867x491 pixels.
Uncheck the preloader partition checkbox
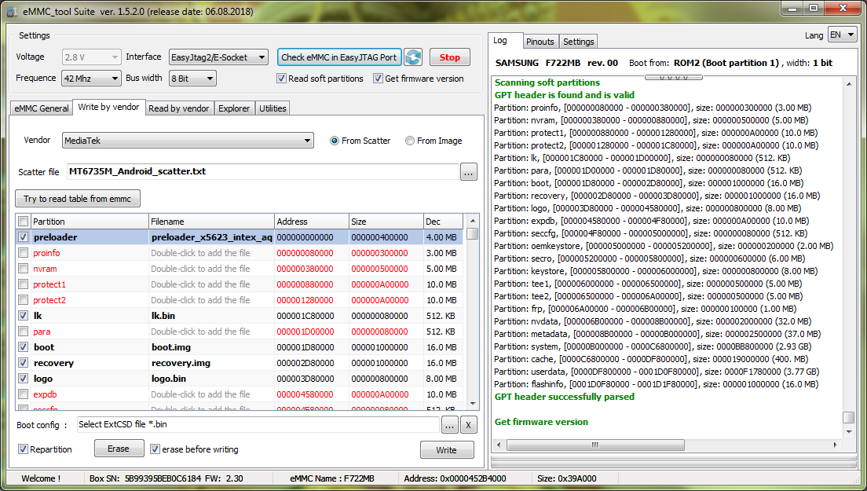[x=24, y=237]
